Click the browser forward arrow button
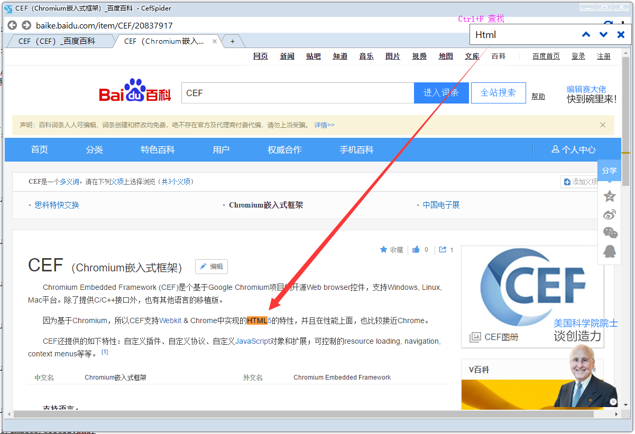635x434 pixels. [26, 25]
